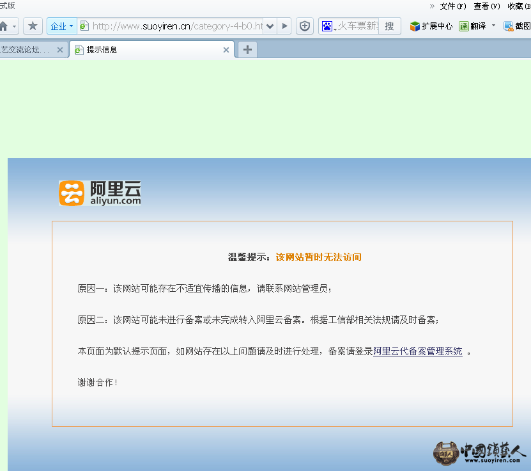This screenshot has height=471, width=531.
Task: Open 扩展中心 extension center
Action: click(431, 26)
